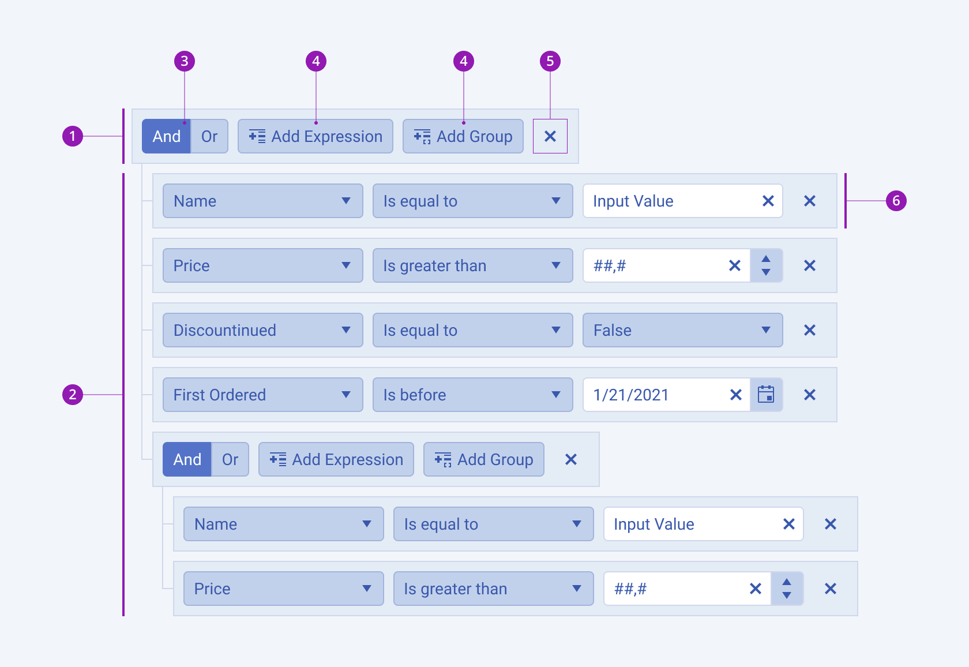Remove the nested filter group with X
The width and height of the screenshot is (969, 667).
(571, 459)
